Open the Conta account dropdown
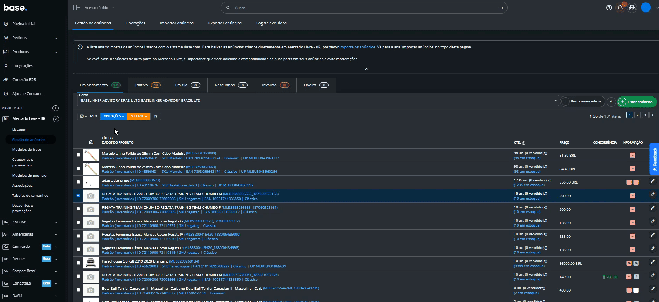This screenshot has height=302, width=659. (x=317, y=100)
